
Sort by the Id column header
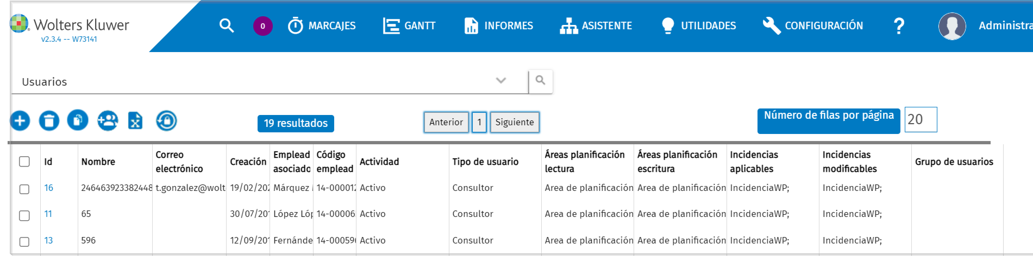[48, 162]
